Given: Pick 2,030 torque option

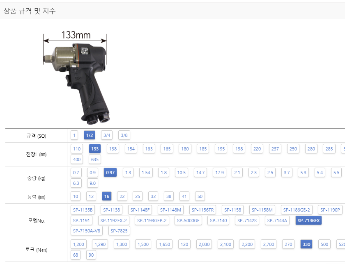Looking at the screenshot, I should 204,244.
